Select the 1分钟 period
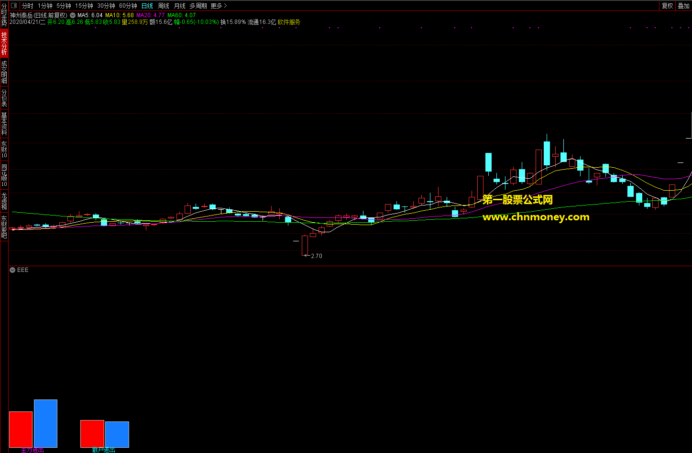Screen dimensions: 692x453 pos(45,6)
